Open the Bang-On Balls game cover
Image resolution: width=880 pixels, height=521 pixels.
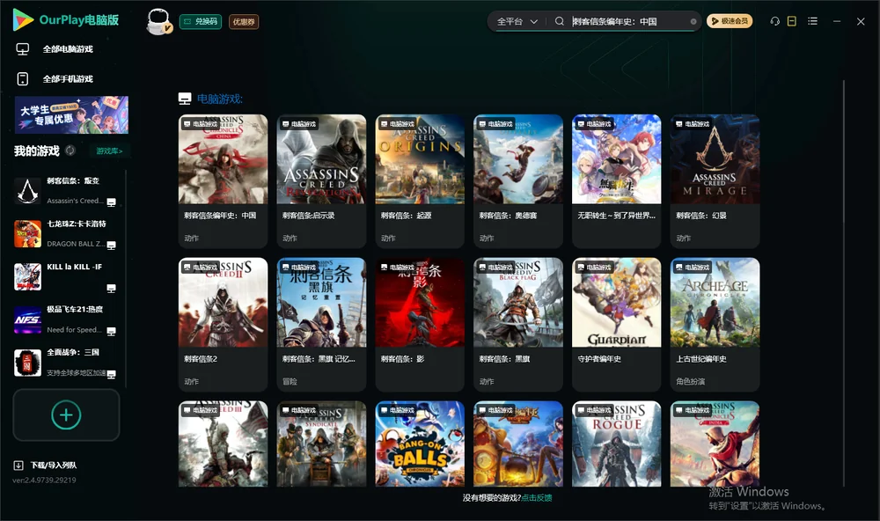(420, 444)
